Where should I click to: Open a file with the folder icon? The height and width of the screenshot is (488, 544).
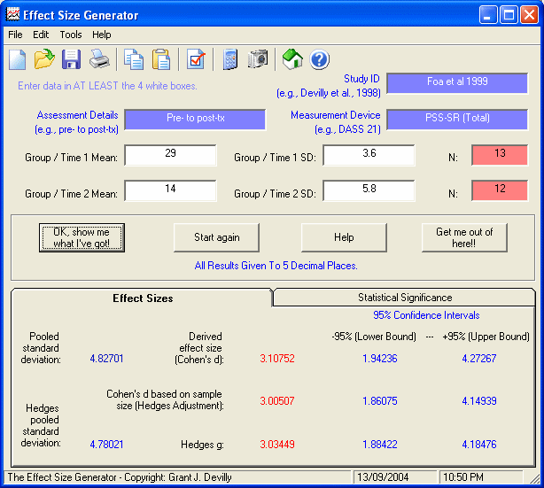point(44,59)
